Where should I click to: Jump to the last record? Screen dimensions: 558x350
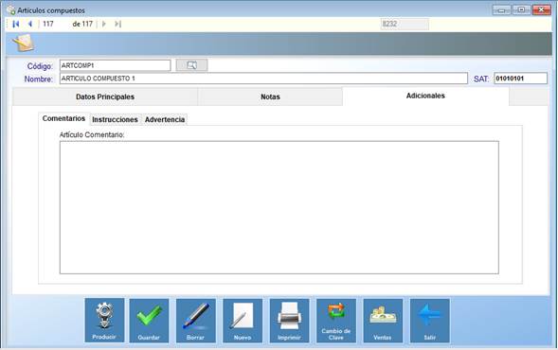(x=117, y=24)
